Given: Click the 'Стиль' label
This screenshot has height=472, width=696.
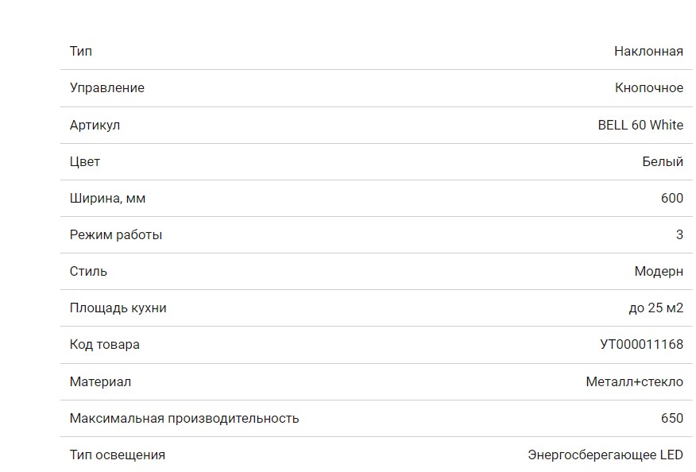Looking at the screenshot, I should click(x=88, y=271).
